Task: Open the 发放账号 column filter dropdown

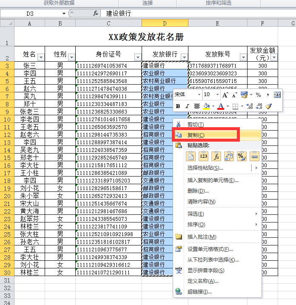Action: [243, 57]
